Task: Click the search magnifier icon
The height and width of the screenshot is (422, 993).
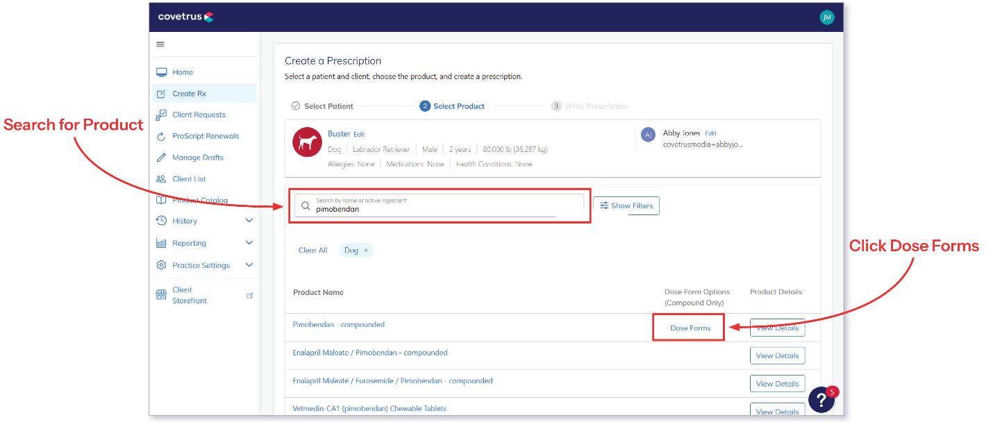Action: click(x=306, y=206)
